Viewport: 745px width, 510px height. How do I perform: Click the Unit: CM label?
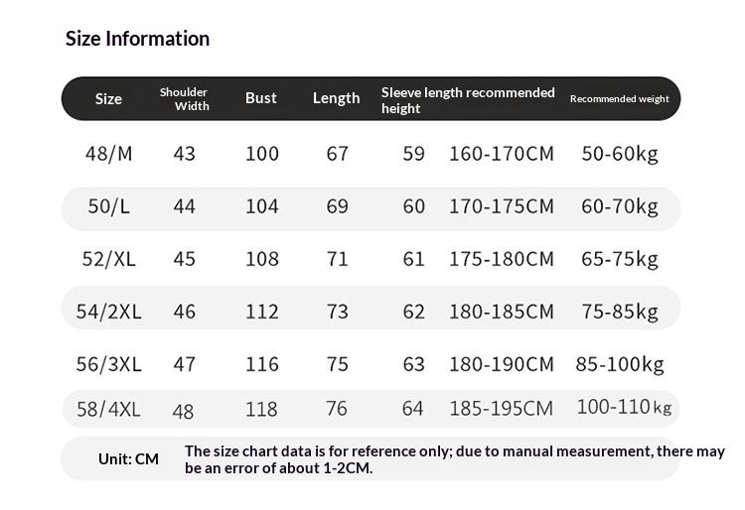tap(128, 458)
